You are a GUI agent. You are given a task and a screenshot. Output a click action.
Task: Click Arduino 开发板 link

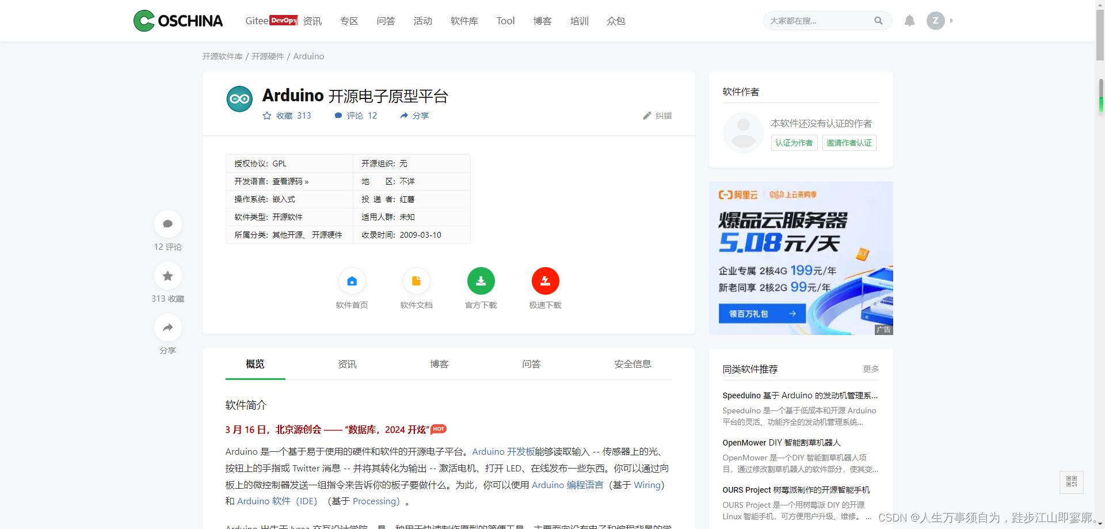point(504,452)
